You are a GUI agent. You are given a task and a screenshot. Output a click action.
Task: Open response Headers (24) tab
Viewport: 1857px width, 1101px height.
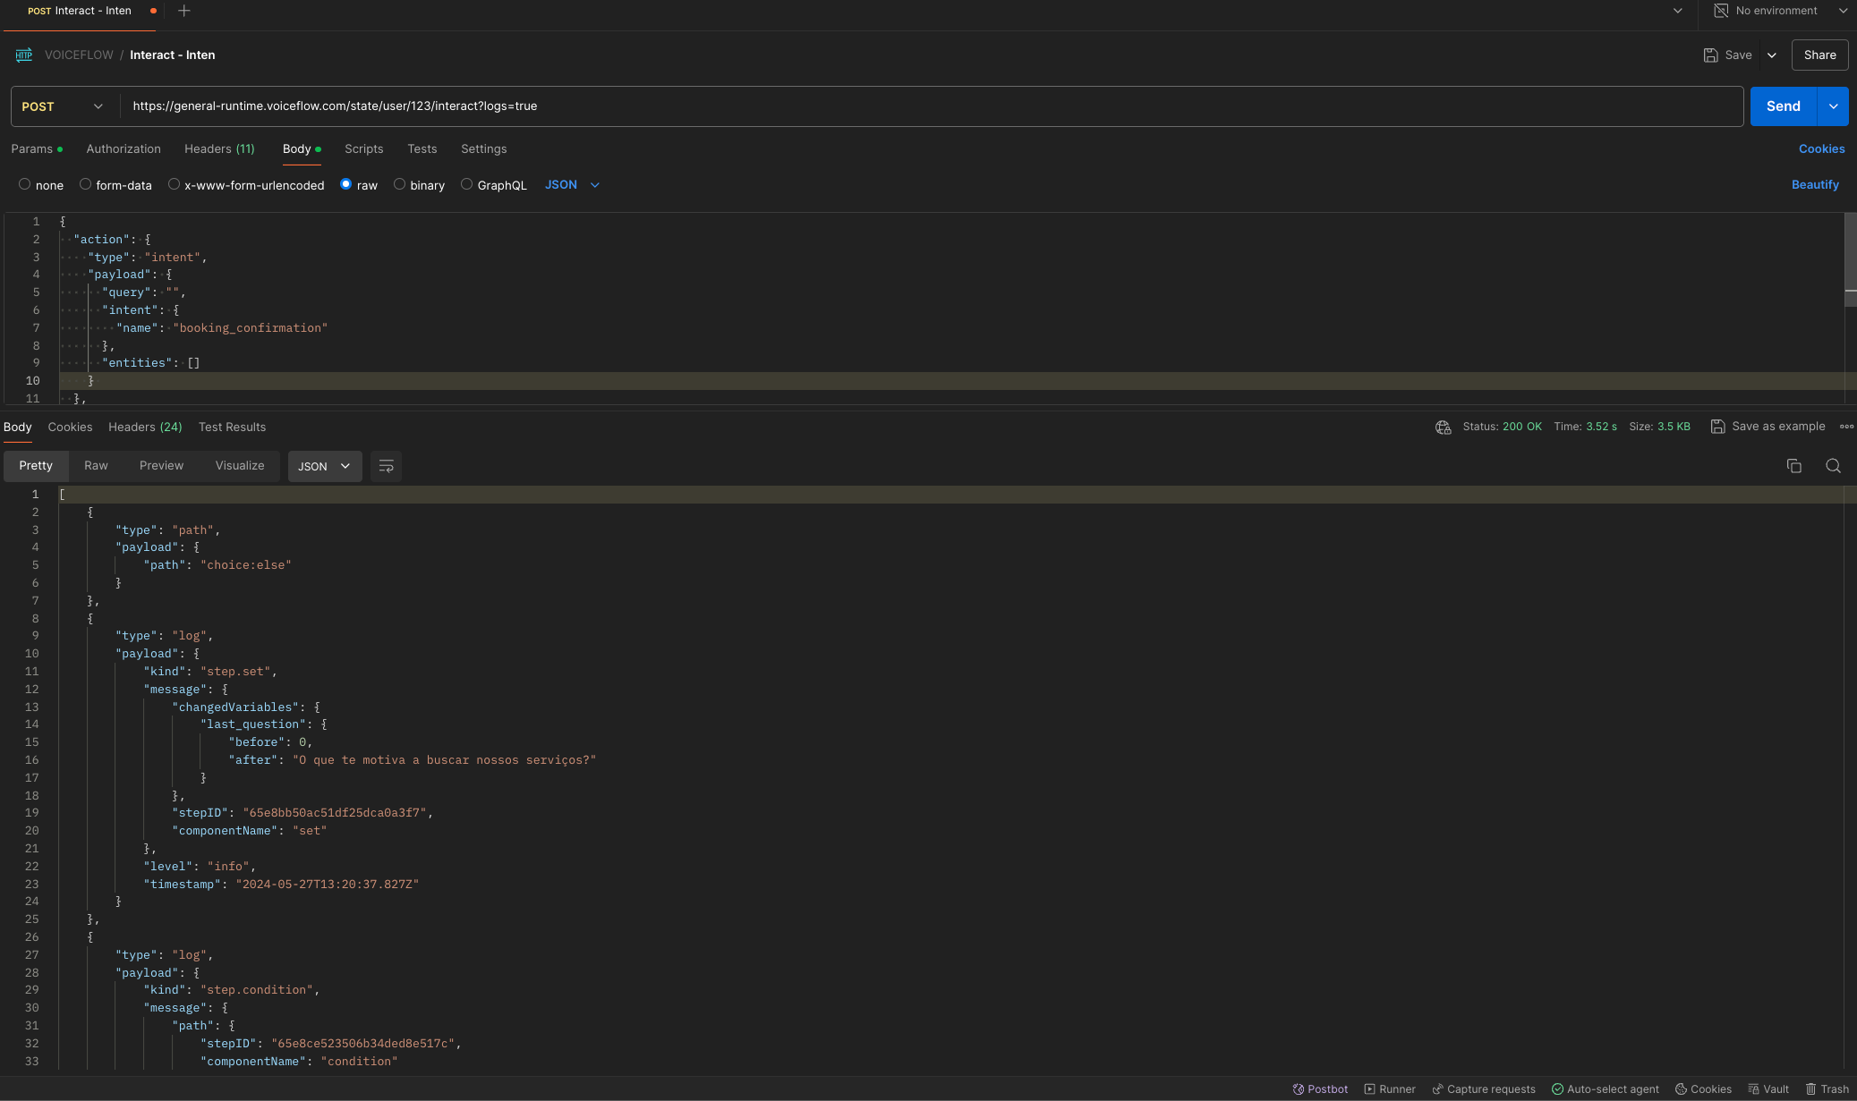click(x=145, y=427)
